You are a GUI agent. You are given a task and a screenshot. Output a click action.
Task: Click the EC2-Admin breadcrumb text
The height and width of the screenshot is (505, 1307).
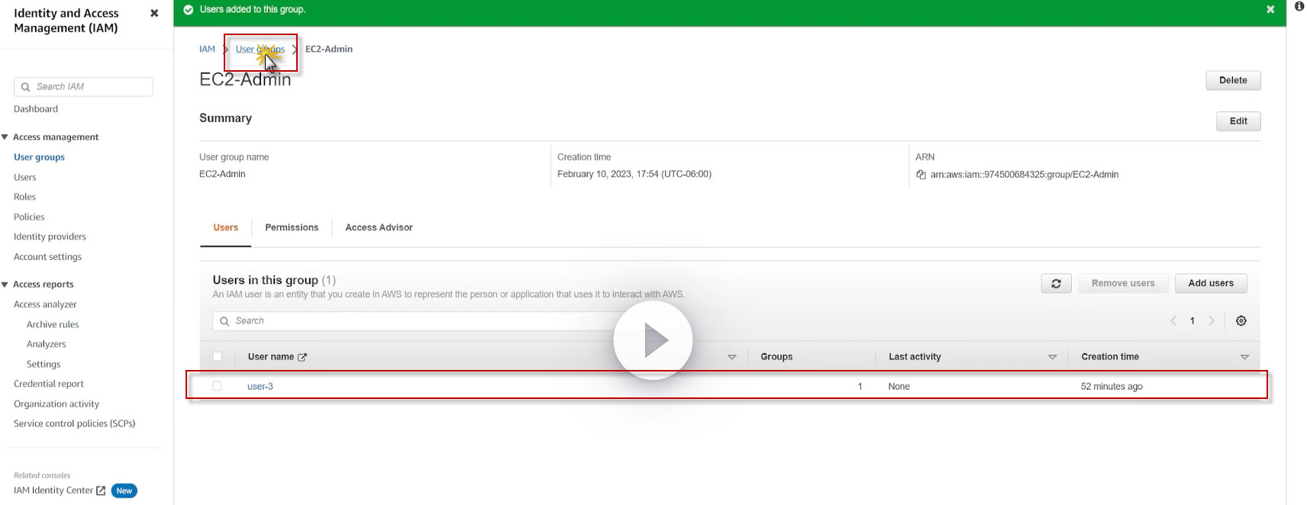click(329, 49)
